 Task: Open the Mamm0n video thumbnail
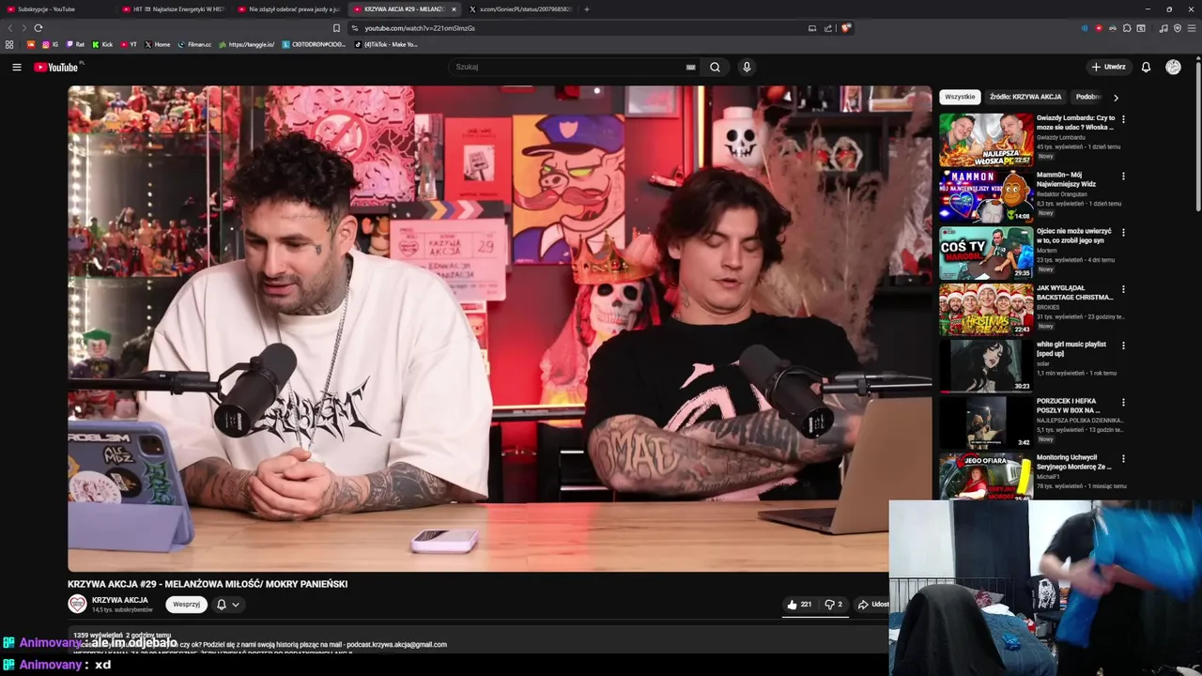point(986,196)
